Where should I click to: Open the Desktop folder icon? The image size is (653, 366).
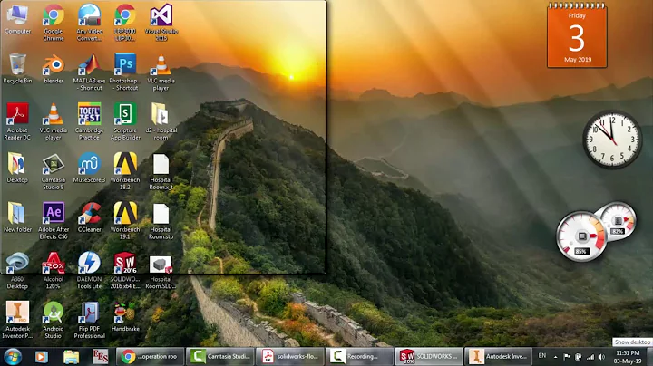point(17,168)
